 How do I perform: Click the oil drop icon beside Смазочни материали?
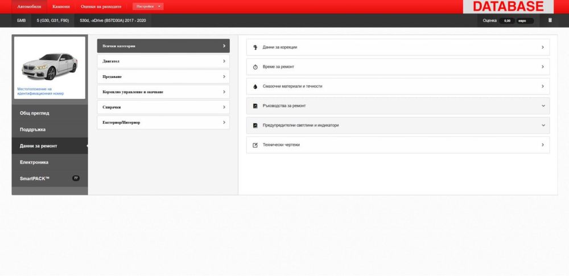[255, 86]
